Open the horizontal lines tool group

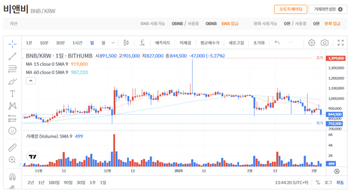coord(12,69)
